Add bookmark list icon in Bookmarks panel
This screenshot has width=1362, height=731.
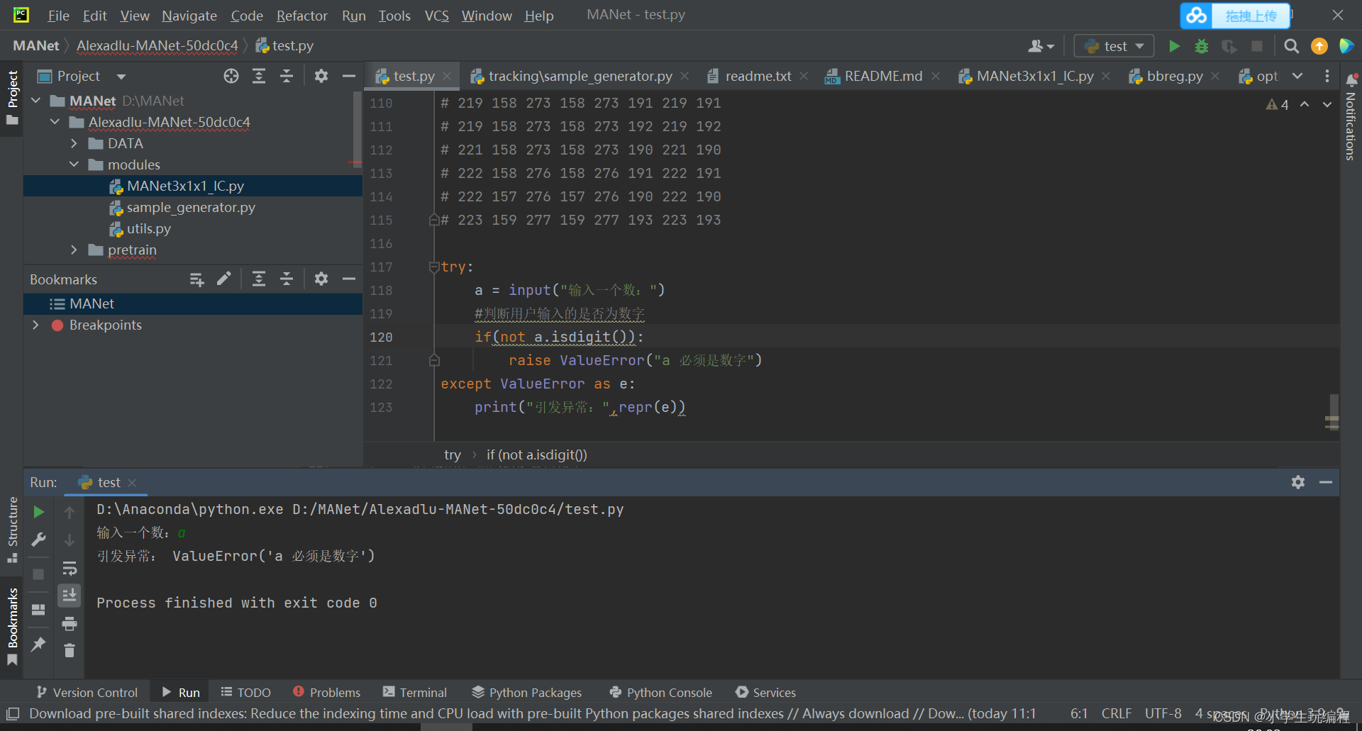(x=197, y=279)
